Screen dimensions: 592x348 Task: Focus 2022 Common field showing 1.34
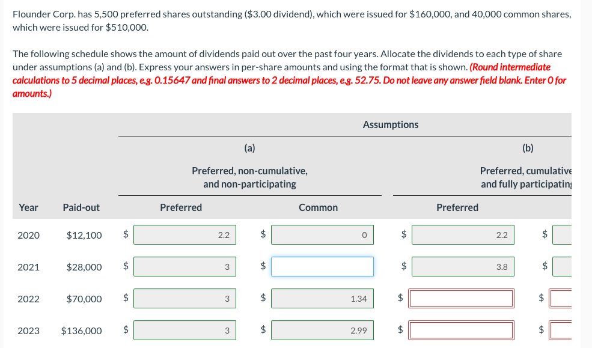click(x=322, y=299)
